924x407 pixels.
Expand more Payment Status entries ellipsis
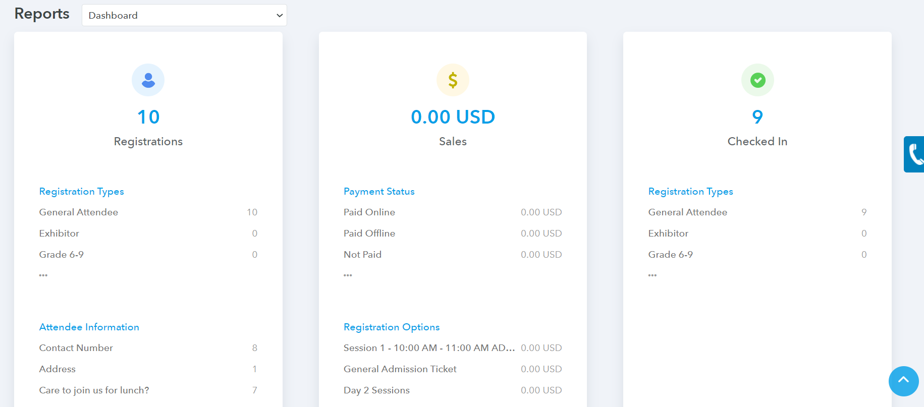(x=348, y=275)
